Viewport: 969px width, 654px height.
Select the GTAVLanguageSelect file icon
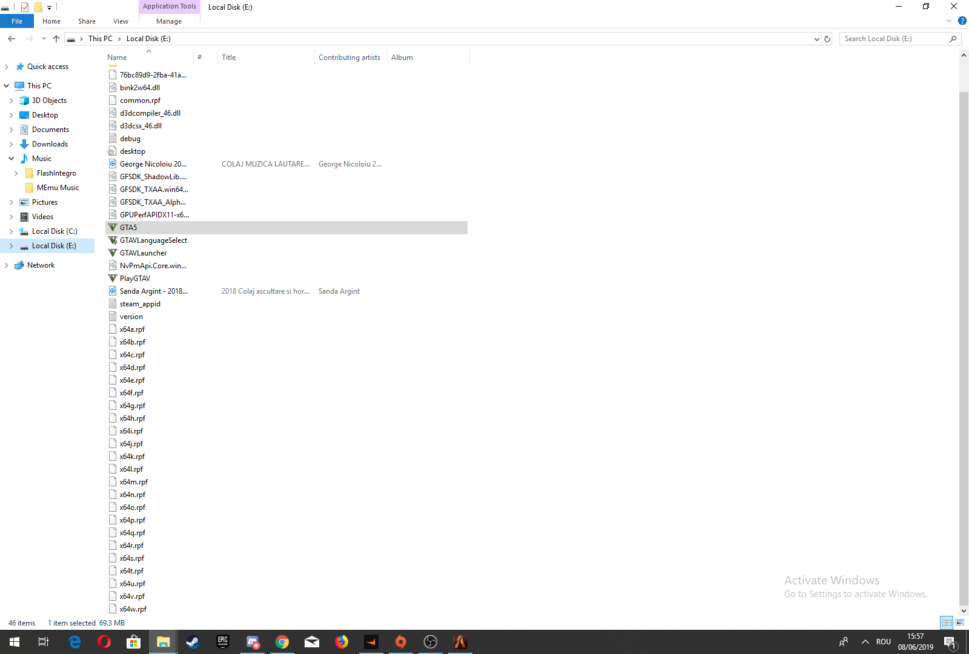pos(113,240)
